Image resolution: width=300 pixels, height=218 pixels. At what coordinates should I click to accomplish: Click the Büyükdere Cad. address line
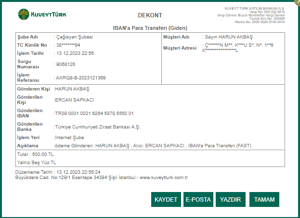(x=102, y=178)
